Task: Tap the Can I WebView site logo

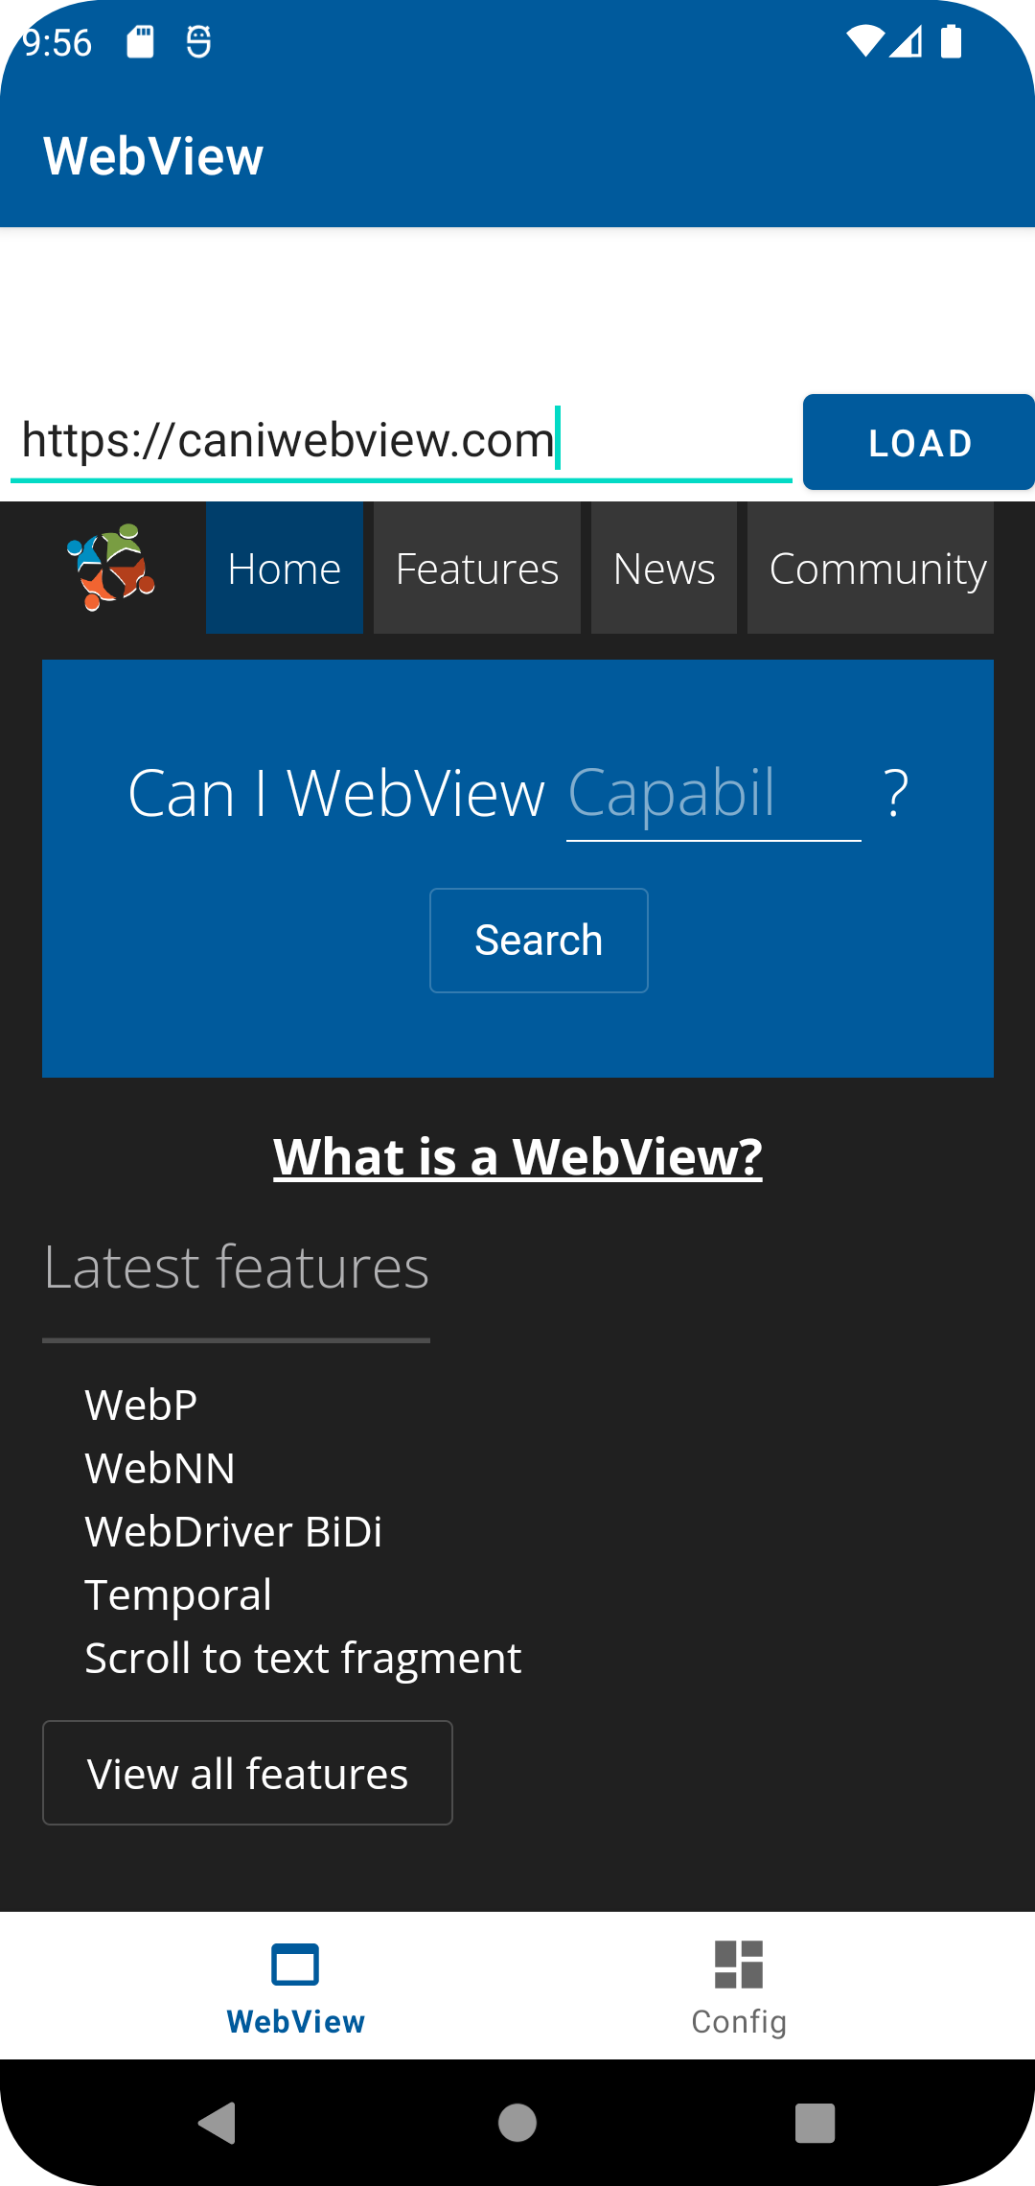Action: click(111, 567)
